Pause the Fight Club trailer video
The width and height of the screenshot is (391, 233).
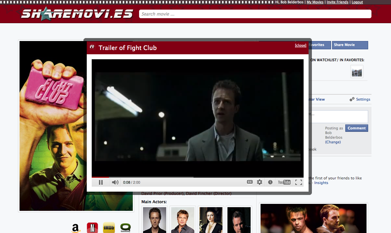point(101,182)
